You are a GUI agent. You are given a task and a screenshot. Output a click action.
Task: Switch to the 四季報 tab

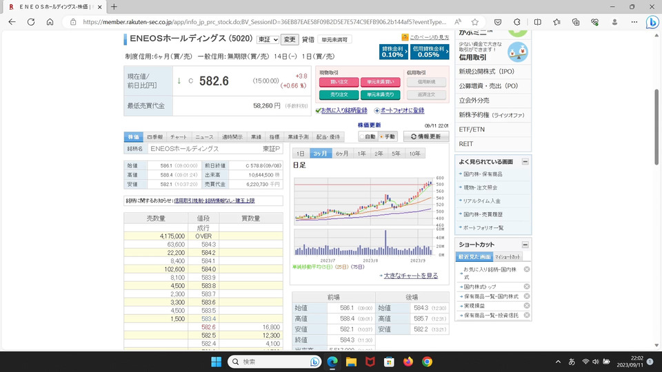155,137
